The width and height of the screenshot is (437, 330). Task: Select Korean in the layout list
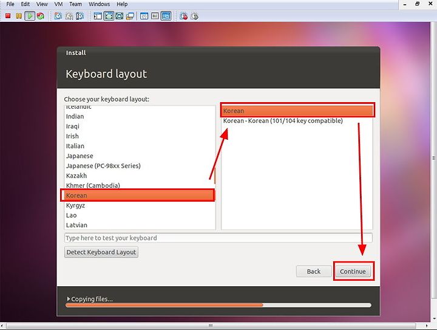pyautogui.click(x=138, y=195)
